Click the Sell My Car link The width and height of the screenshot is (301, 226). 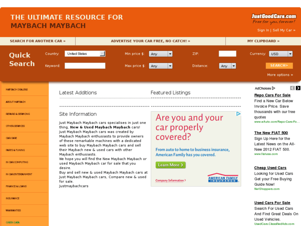tap(284, 30)
